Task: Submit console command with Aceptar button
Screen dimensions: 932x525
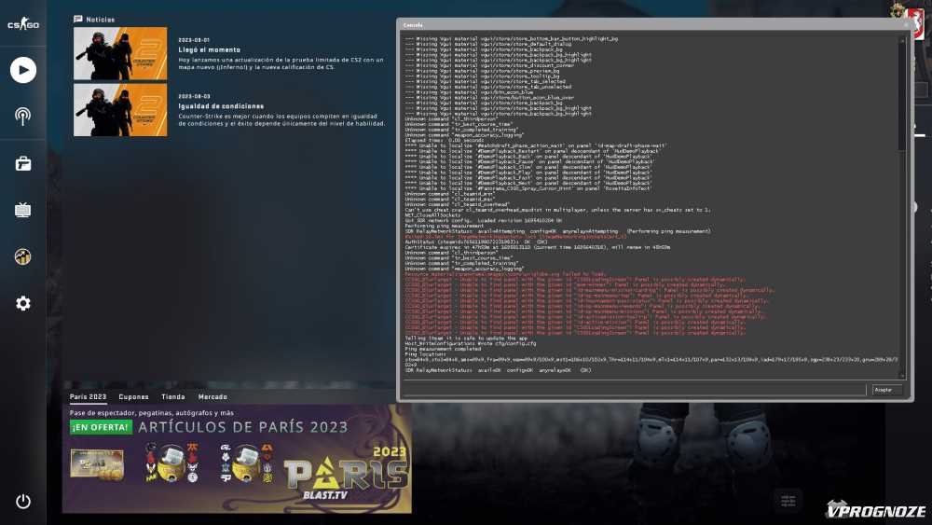Action: click(886, 390)
